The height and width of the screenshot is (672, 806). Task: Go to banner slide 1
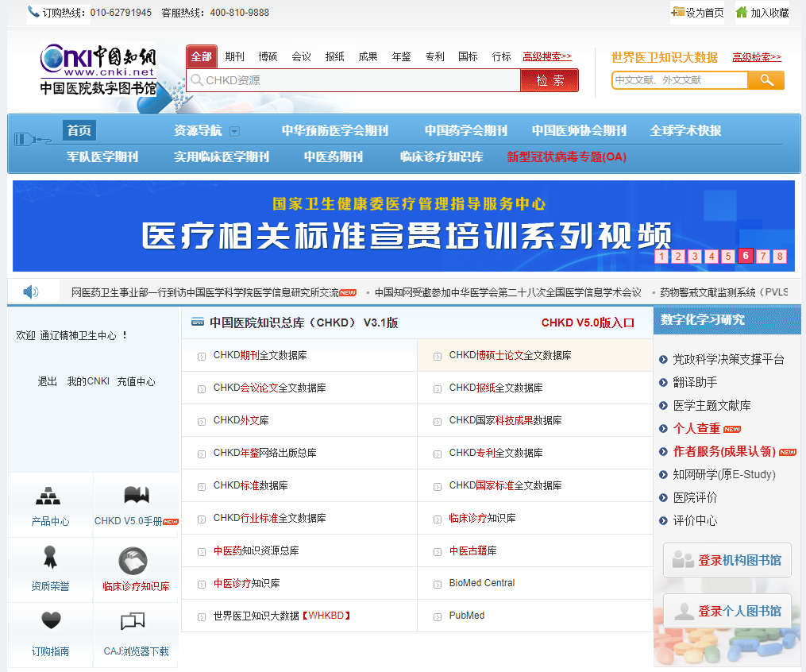[x=661, y=256]
